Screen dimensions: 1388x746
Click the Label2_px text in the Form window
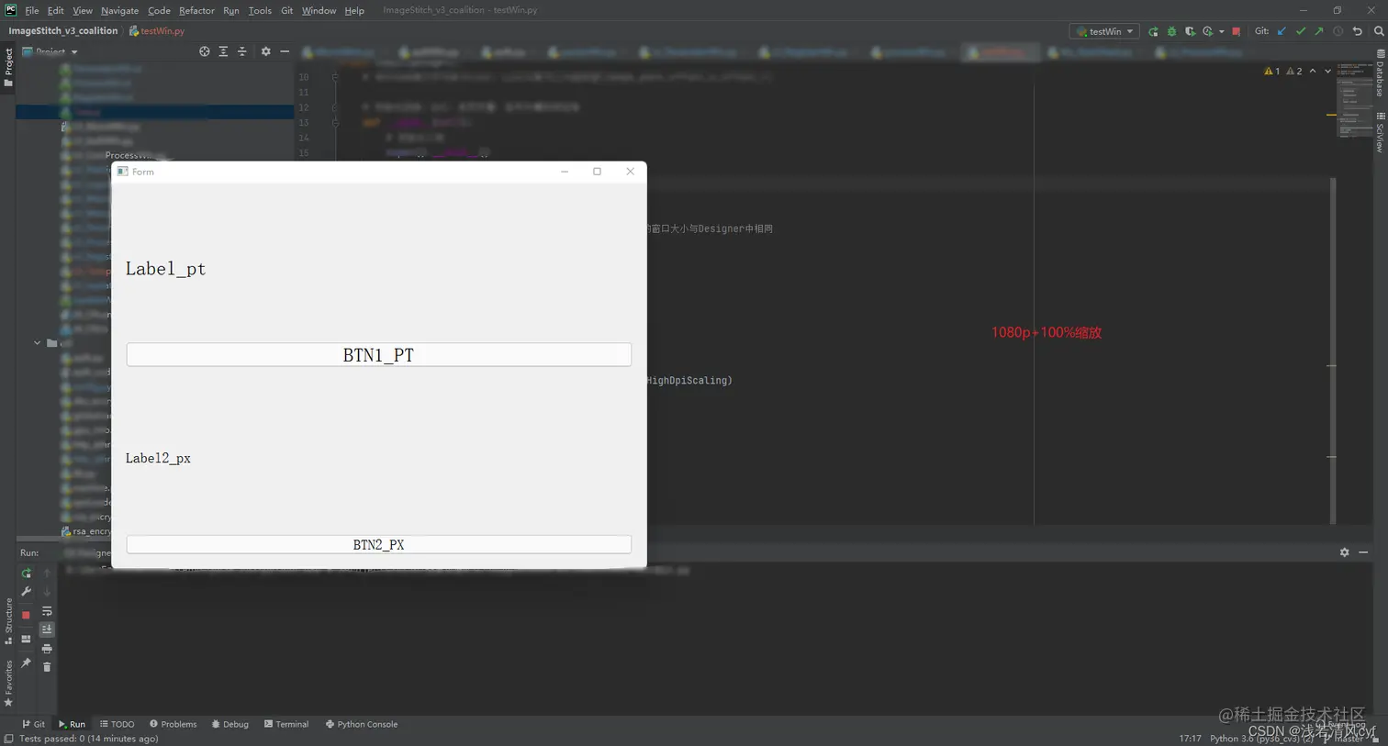(x=158, y=458)
